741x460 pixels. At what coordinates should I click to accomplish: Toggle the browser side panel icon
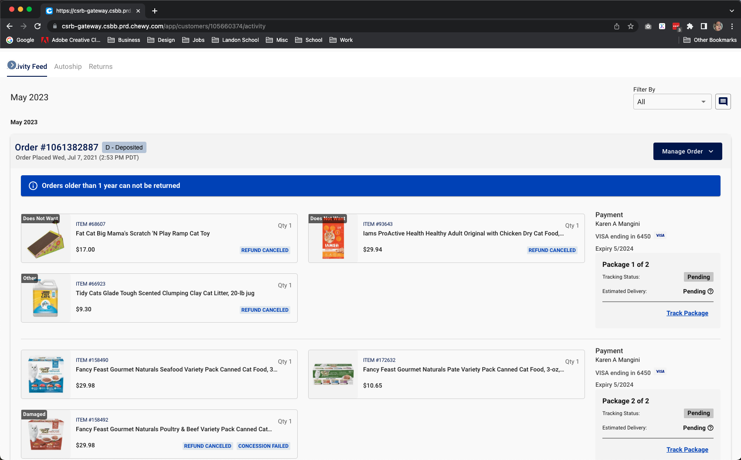704,26
